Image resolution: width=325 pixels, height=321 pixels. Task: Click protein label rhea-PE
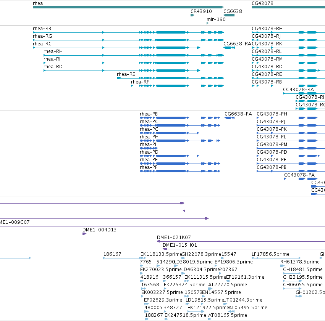[x=149, y=160]
